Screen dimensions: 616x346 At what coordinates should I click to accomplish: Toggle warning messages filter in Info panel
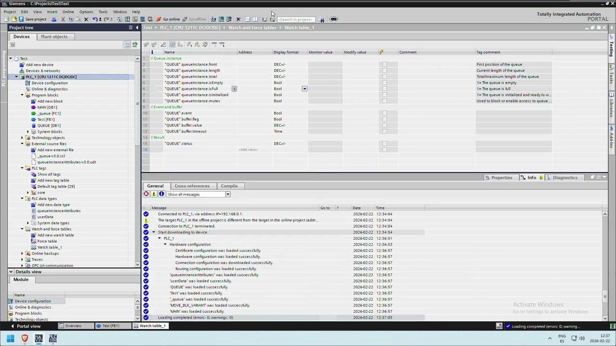(x=154, y=194)
